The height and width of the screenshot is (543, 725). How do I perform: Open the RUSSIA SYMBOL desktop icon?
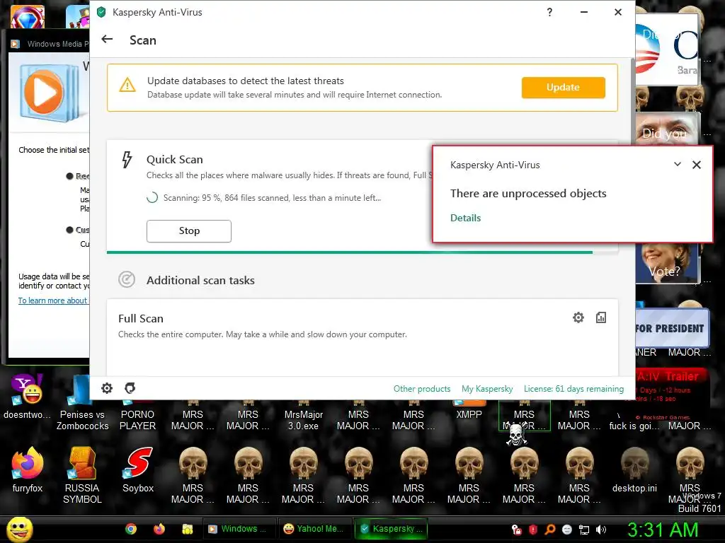pyautogui.click(x=82, y=475)
